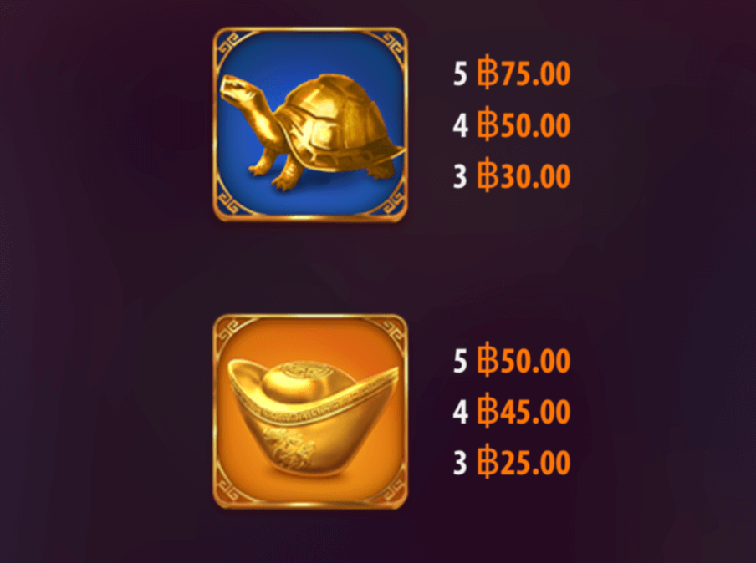The height and width of the screenshot is (563, 756).
Task: Click the engraved floral pattern on the ingot
Action: 289,444
